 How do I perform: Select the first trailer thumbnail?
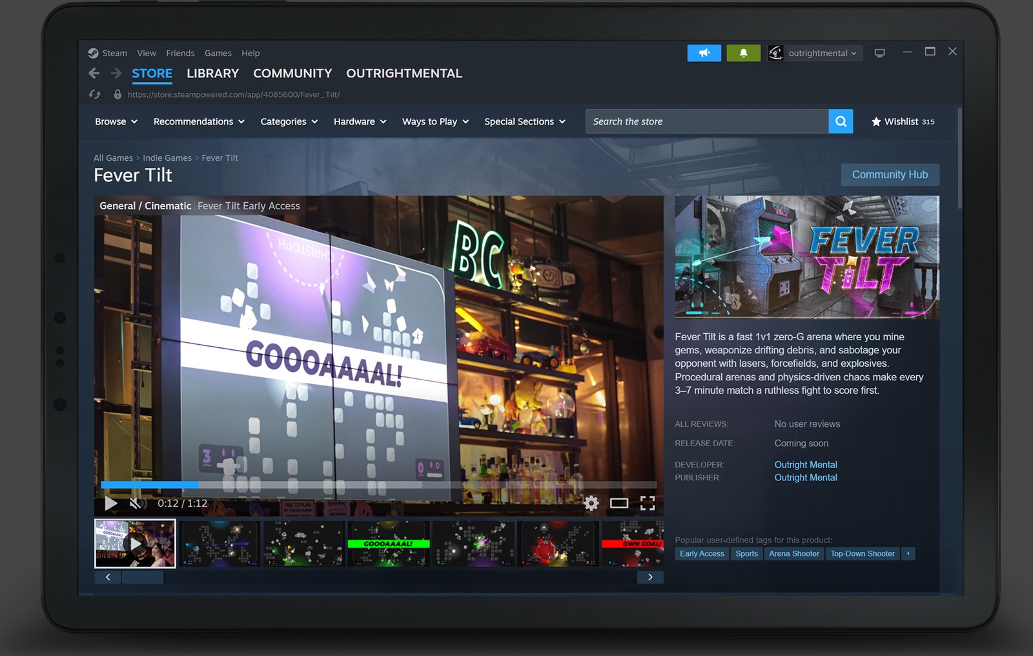point(135,544)
